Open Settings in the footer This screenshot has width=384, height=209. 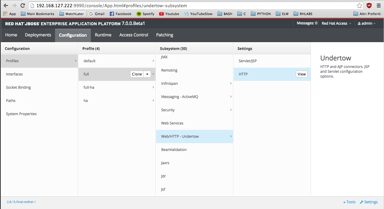coord(369,202)
